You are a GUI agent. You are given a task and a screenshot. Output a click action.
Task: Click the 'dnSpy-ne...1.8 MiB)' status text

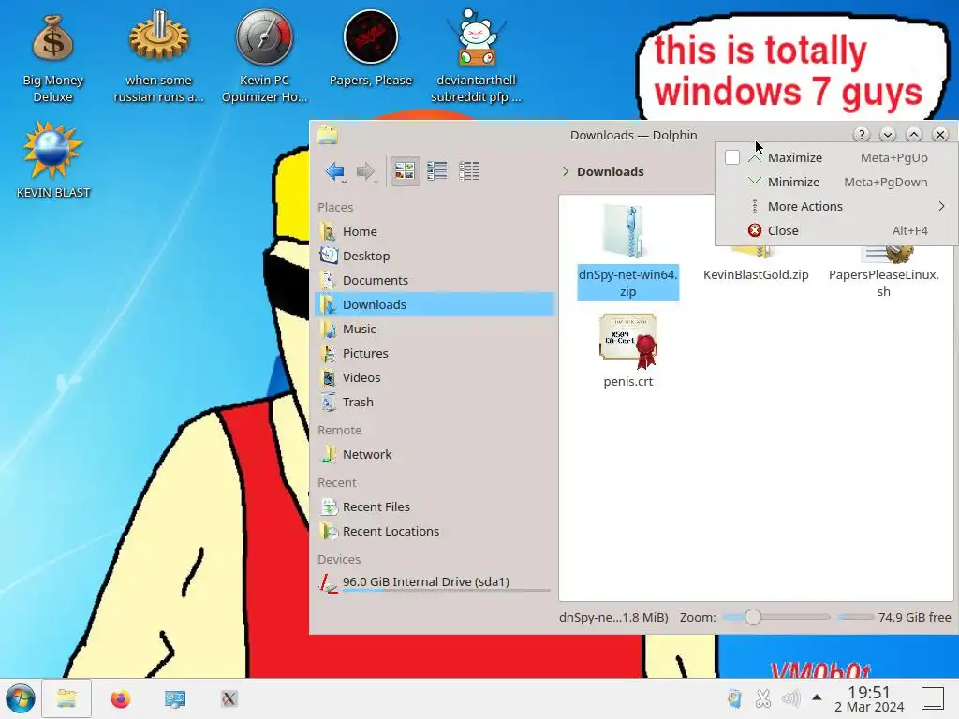point(613,618)
